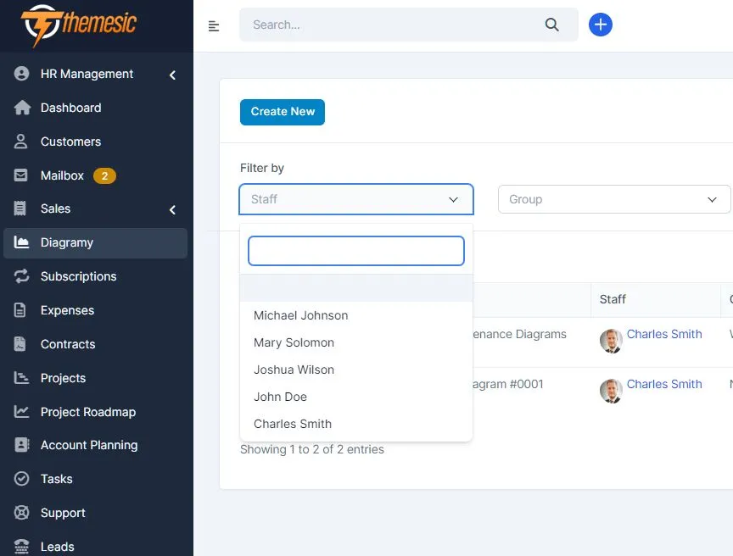
Task: Open the Group filter dropdown
Action: (x=613, y=199)
